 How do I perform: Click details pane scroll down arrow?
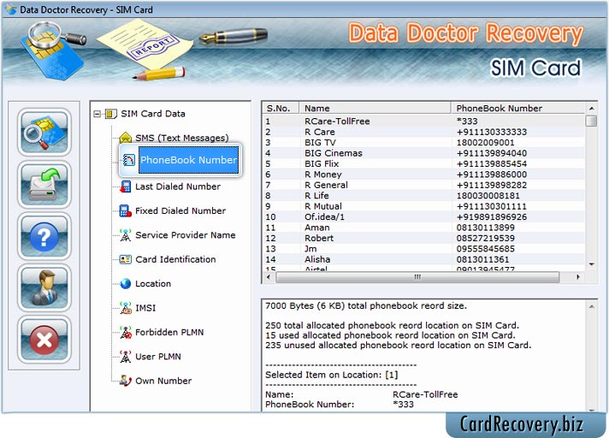pos(592,409)
